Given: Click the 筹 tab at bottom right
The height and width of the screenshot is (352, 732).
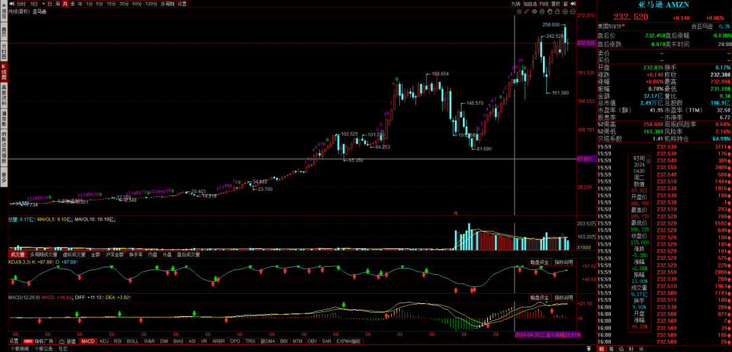Looking at the screenshot, I should pyautogui.click(x=611, y=349).
